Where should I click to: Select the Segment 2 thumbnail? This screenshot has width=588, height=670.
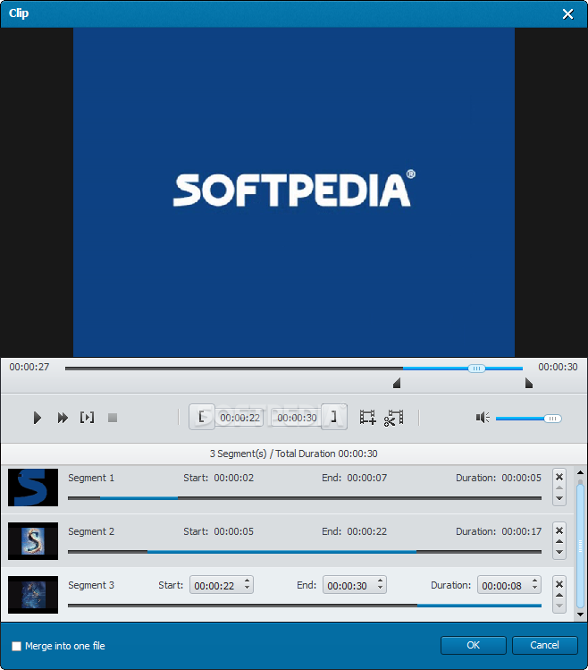[x=33, y=541]
